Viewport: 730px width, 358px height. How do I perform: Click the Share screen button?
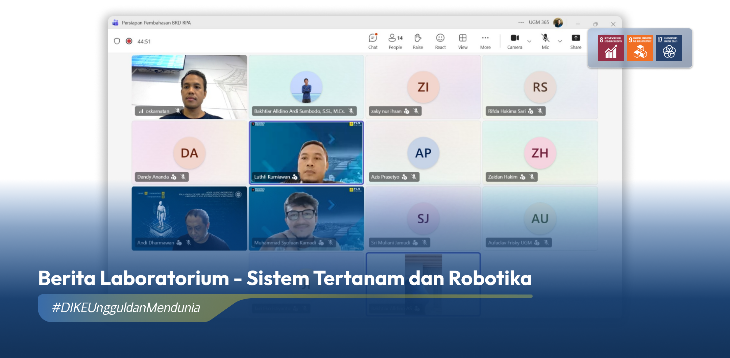pyautogui.click(x=576, y=42)
